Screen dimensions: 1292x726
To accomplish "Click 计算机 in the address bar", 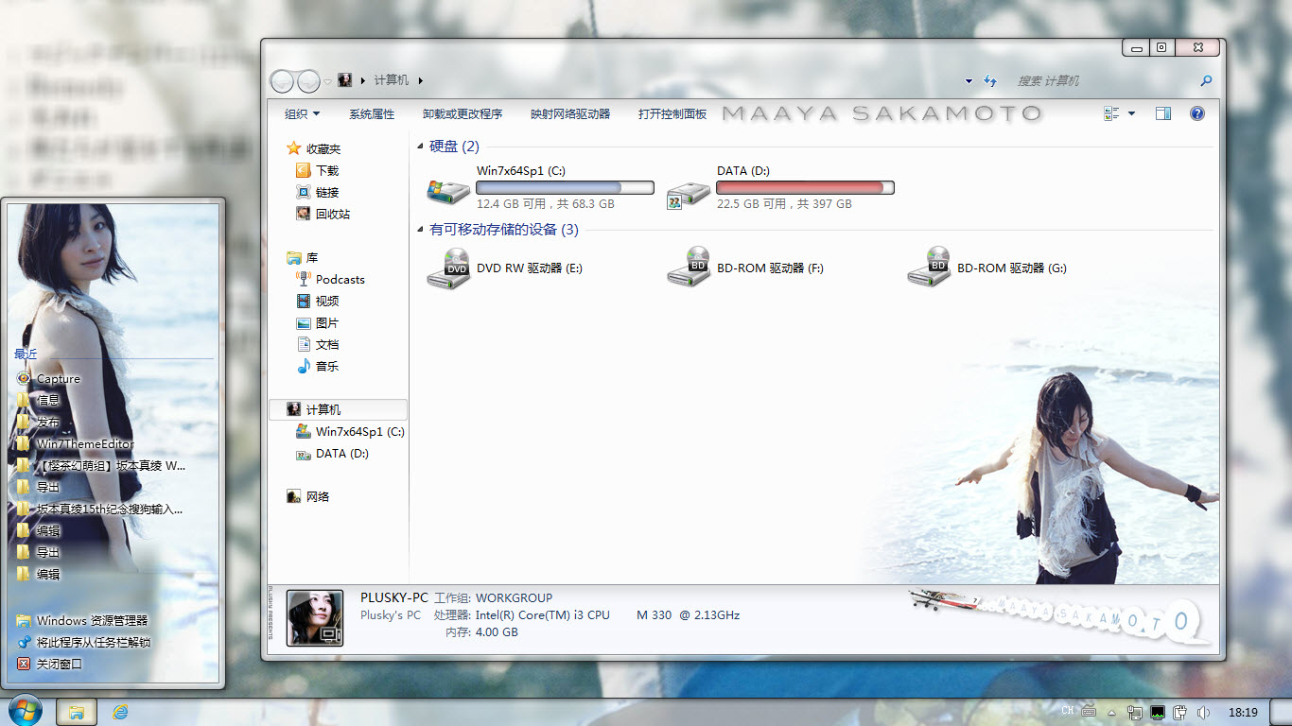I will pos(392,80).
